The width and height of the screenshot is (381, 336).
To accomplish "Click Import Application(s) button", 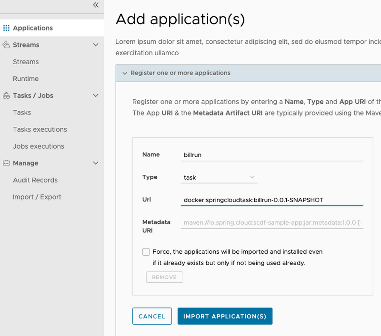I will [x=225, y=317].
